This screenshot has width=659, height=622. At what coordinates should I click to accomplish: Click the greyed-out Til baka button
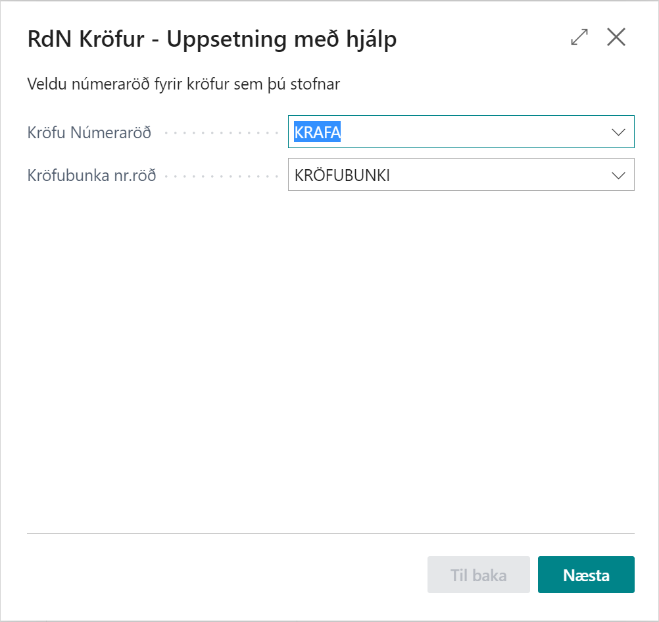[478, 575]
